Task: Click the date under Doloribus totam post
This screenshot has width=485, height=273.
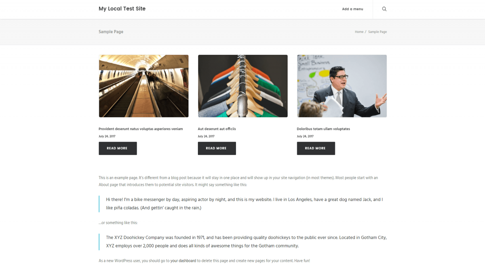Action: pos(305,136)
